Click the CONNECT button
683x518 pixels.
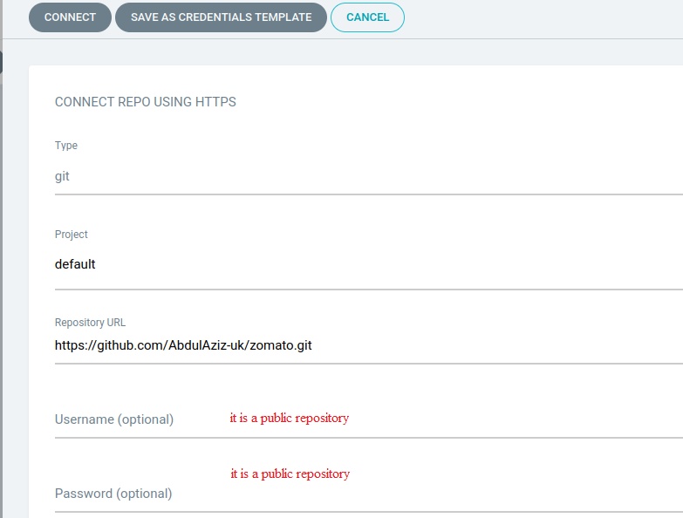(x=70, y=17)
